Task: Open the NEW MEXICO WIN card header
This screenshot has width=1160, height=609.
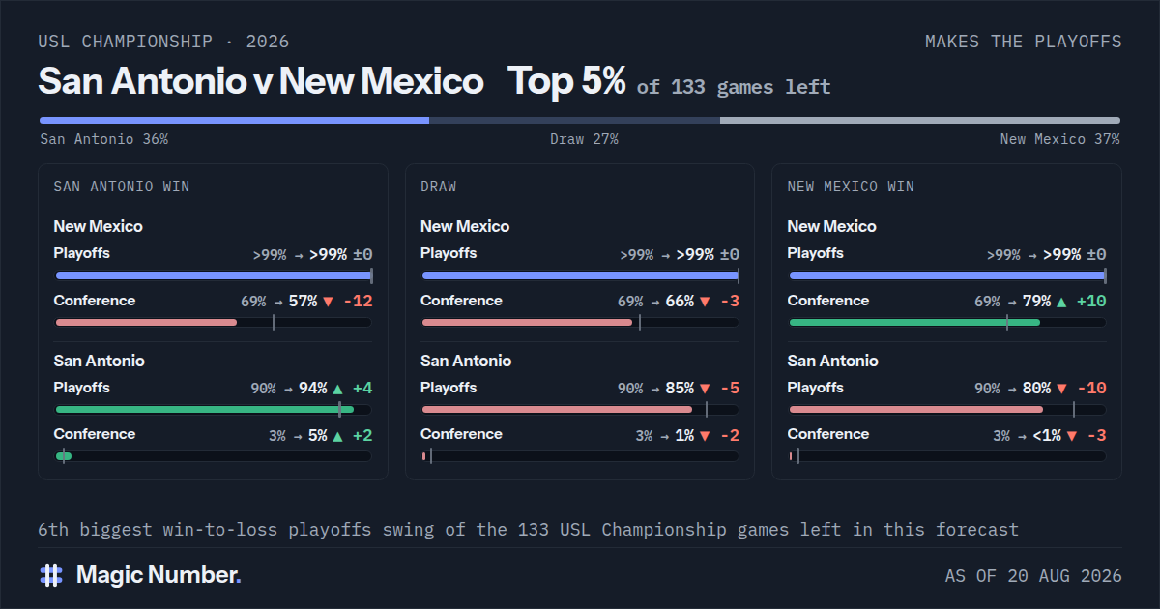Action: [851, 187]
